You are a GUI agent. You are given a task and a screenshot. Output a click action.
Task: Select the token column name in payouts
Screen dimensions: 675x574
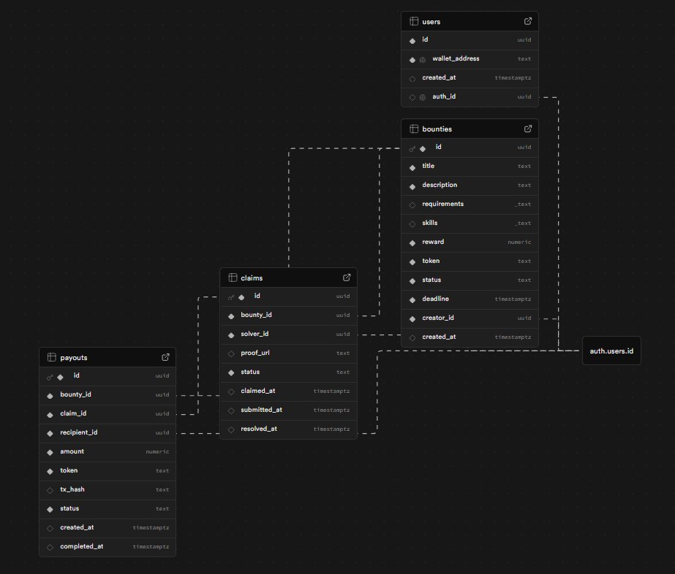click(69, 470)
